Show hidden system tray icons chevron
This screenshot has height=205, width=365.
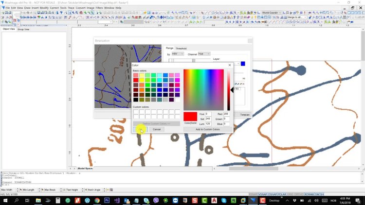[287, 201]
